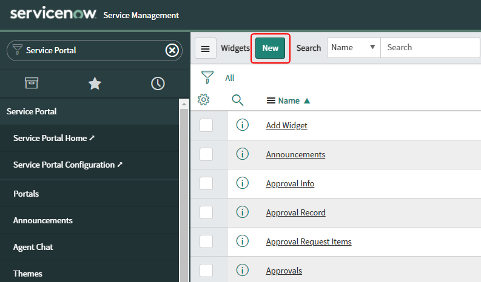Viewport: 481px width, 282px height.
Task: Open the Approvals widget
Action: [x=284, y=271]
